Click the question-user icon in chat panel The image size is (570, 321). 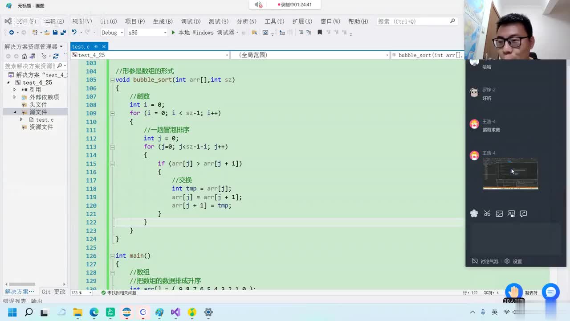coord(511,214)
